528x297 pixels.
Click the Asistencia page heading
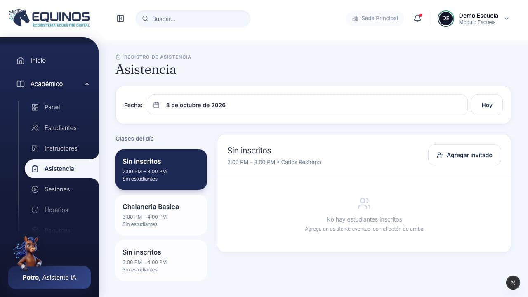[x=146, y=69]
